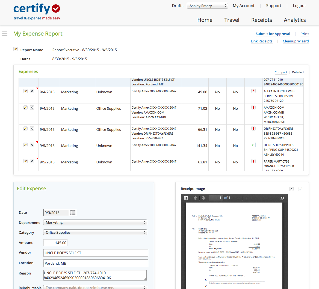Edit the 49.00 Alexa Internet expense pencil
319x289 pixels.
25,91
